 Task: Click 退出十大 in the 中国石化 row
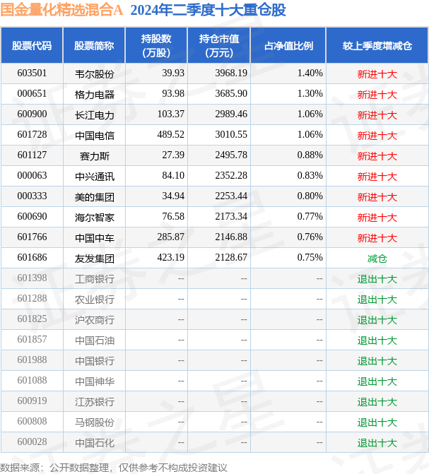377,443
